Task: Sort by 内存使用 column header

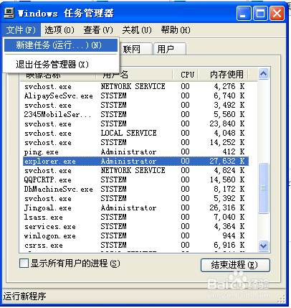Action: pos(223,75)
